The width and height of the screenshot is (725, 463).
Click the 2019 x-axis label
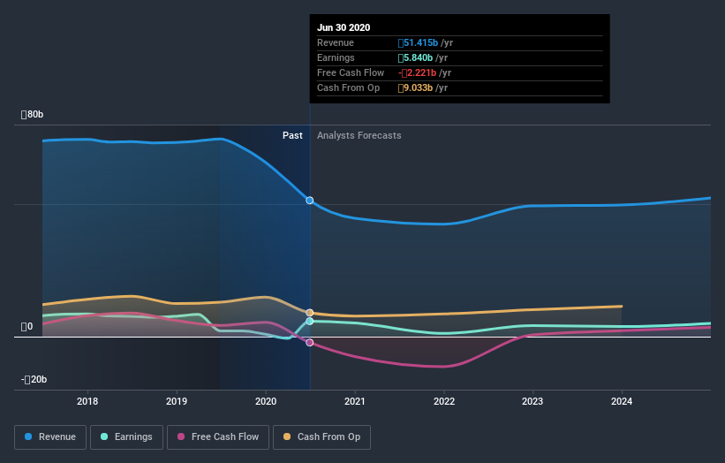177,401
